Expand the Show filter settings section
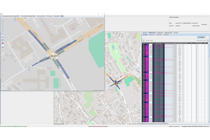Image resolution: width=210 pixels, height=140 pixels. 143,40
